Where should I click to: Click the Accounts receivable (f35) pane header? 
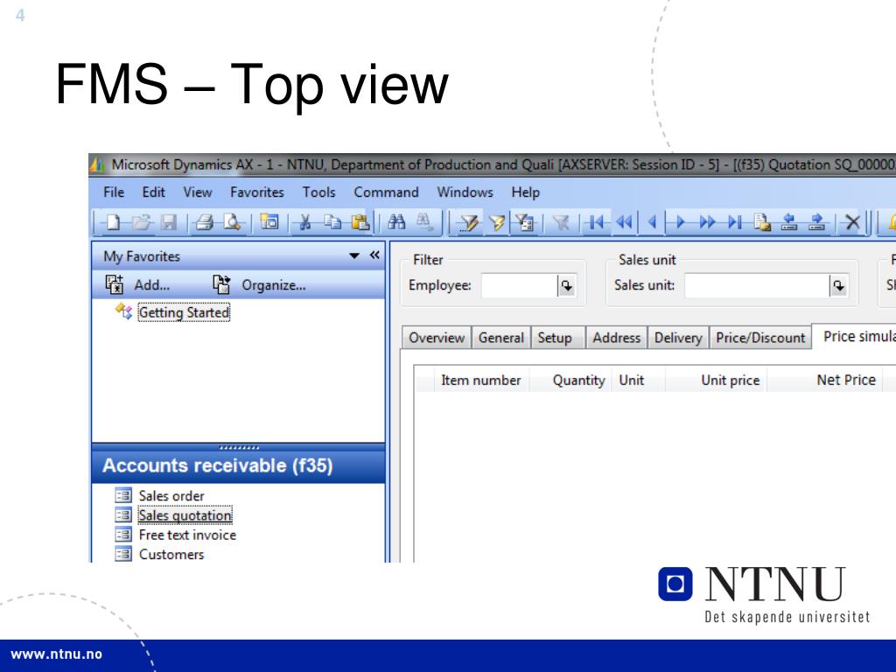click(x=238, y=465)
